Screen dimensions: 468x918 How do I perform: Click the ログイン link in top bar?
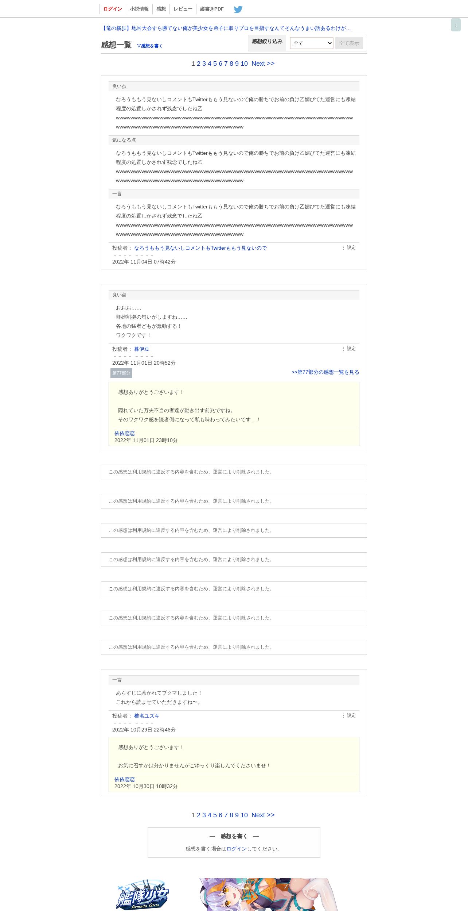[x=113, y=9]
